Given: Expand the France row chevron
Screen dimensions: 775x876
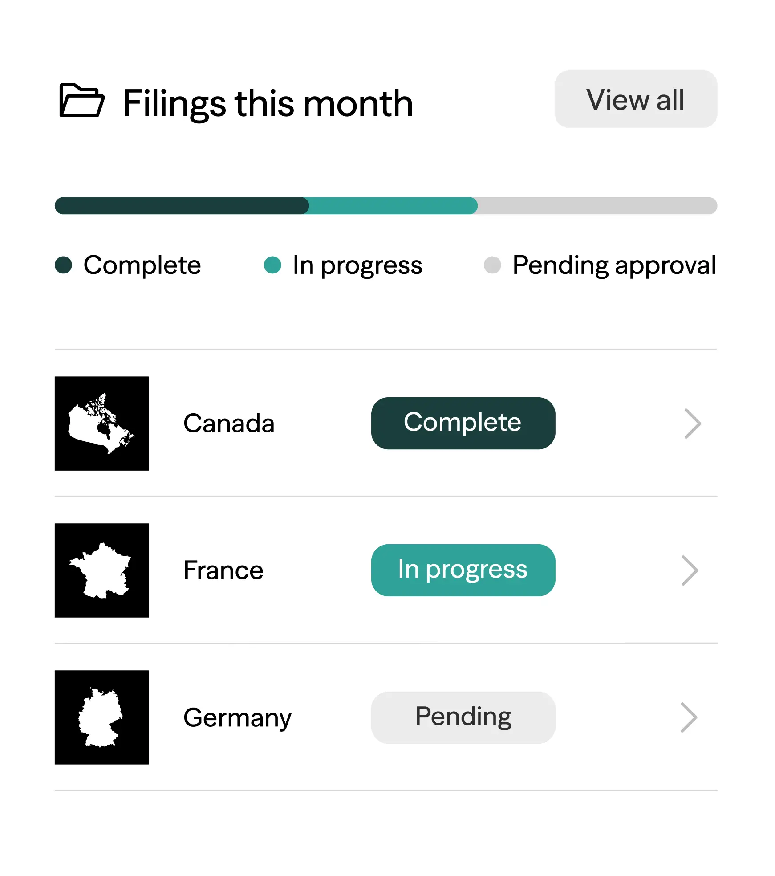Looking at the screenshot, I should click(x=690, y=570).
